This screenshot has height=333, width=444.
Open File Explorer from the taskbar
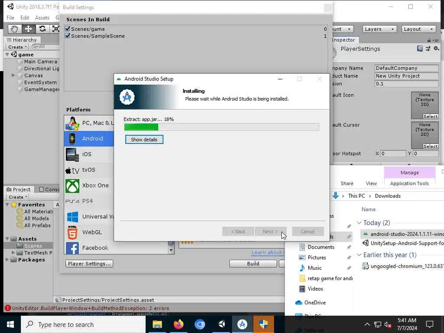[x=157, y=324]
